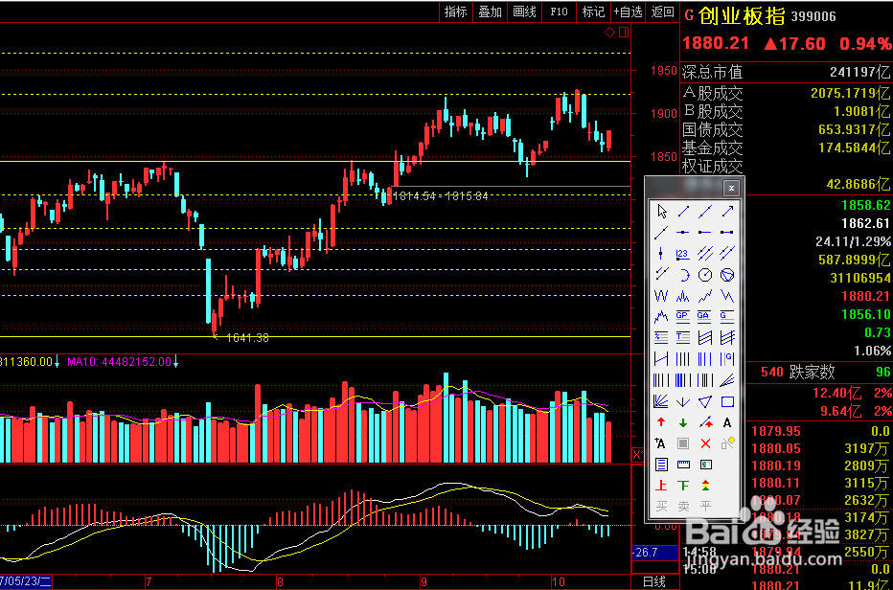
Task: Open the 画线 drawing menu
Action: coord(524,11)
